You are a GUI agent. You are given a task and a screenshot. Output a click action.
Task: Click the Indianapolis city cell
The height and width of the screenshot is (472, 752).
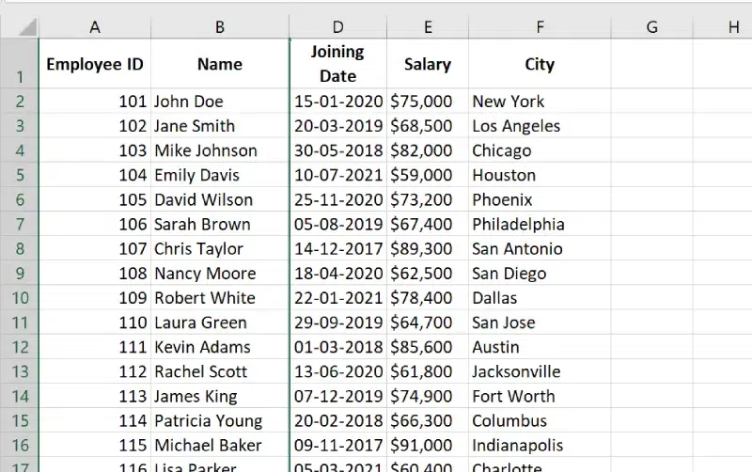540,445
